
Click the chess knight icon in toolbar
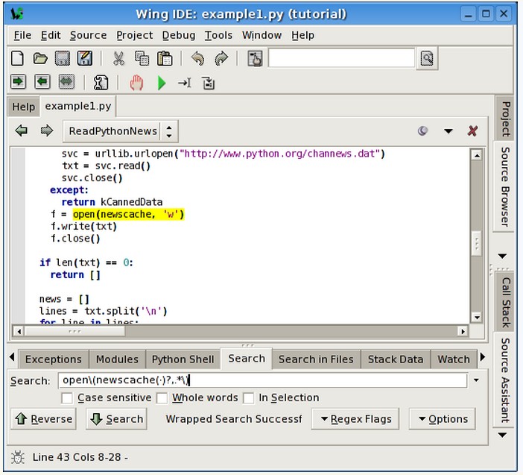click(101, 83)
